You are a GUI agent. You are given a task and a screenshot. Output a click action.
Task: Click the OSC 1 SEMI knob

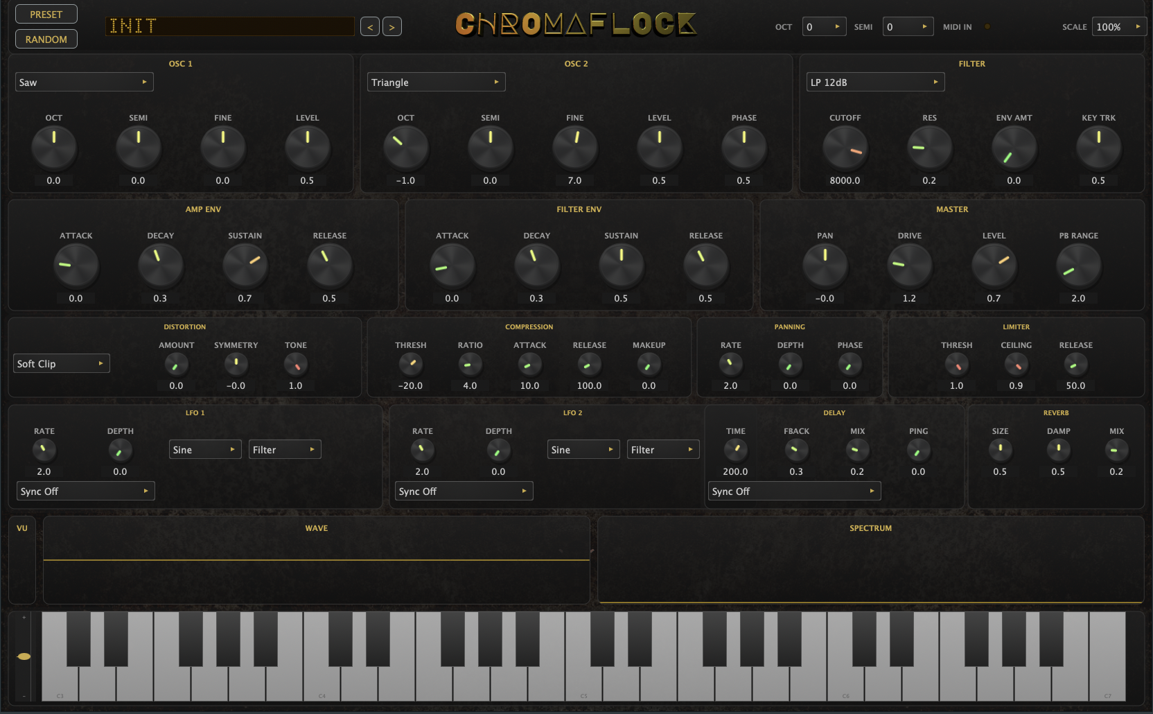tap(138, 148)
